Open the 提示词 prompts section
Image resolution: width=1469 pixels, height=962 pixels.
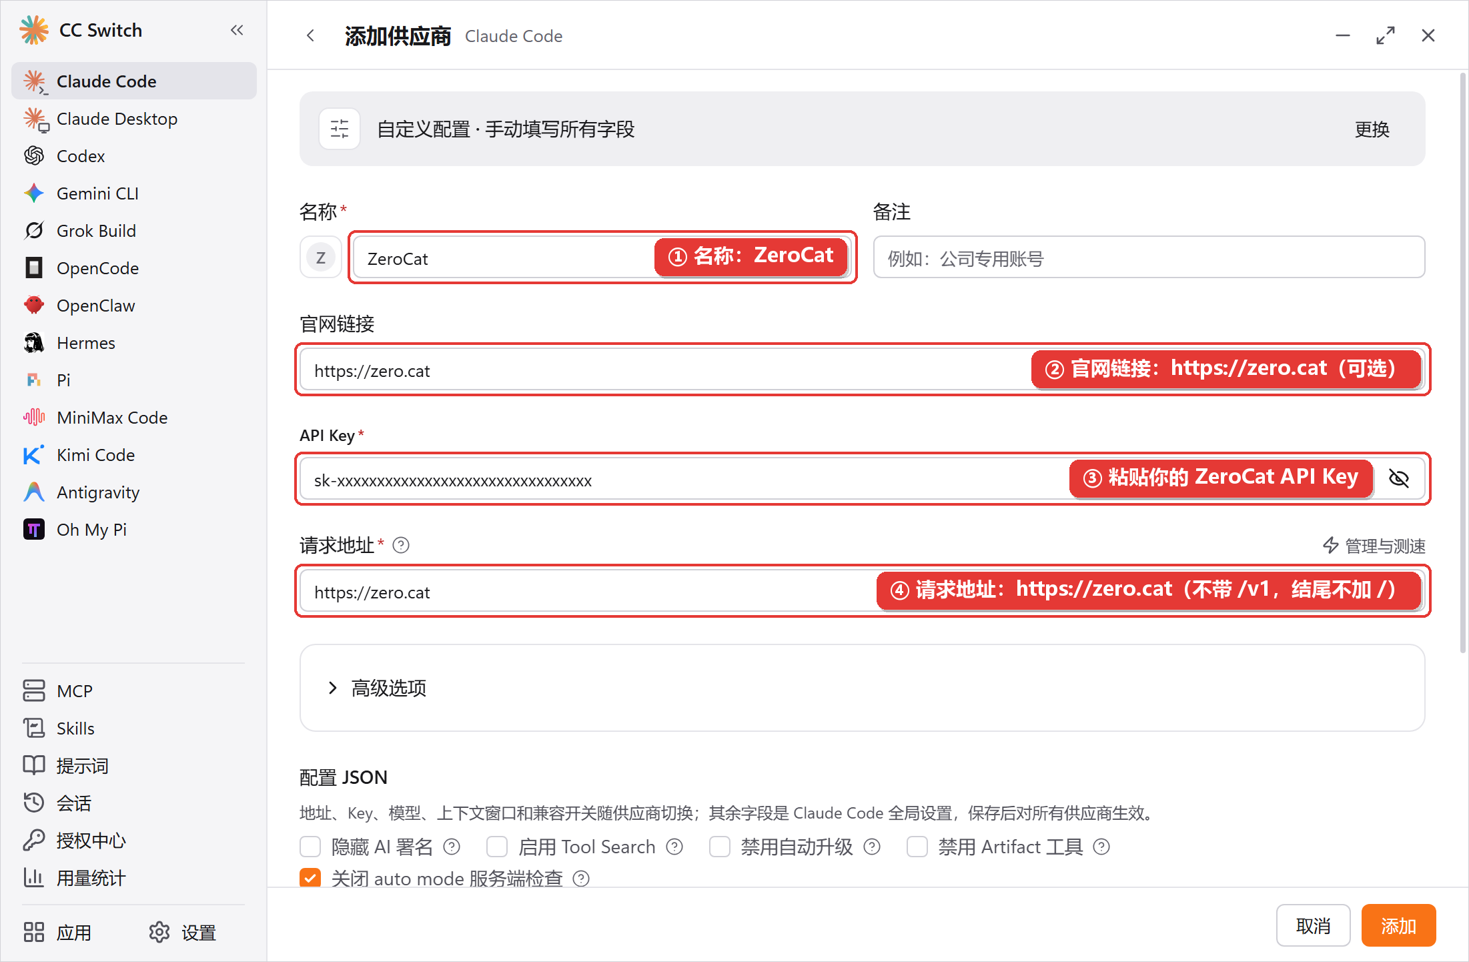click(x=134, y=766)
